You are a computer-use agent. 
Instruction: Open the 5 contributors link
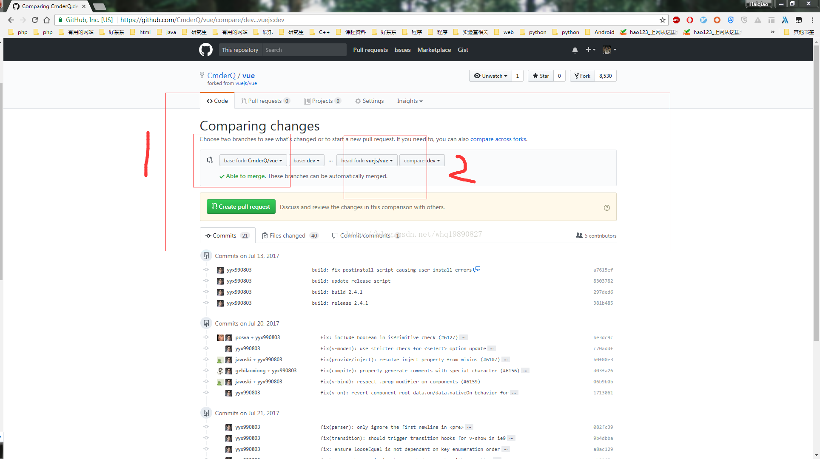coord(596,235)
